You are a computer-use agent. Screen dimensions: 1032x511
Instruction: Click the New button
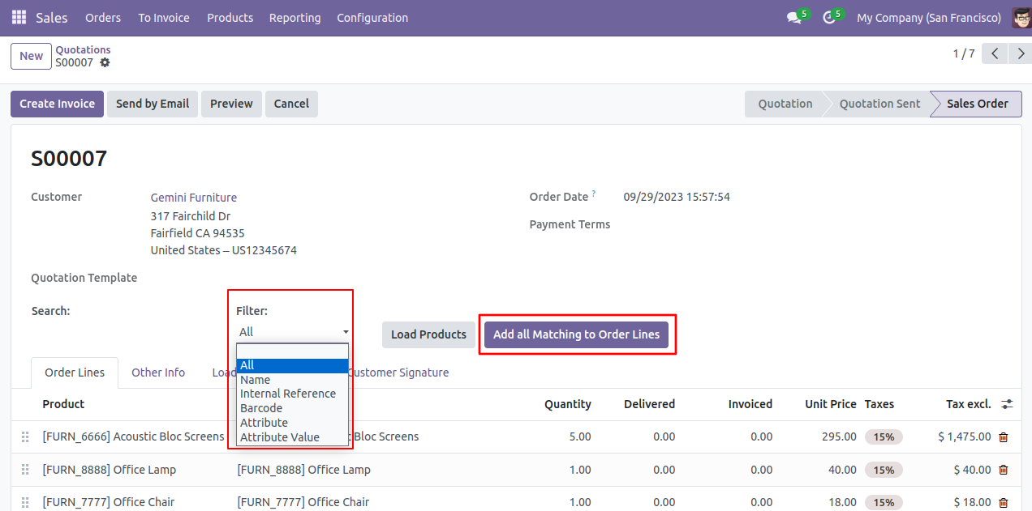31,56
